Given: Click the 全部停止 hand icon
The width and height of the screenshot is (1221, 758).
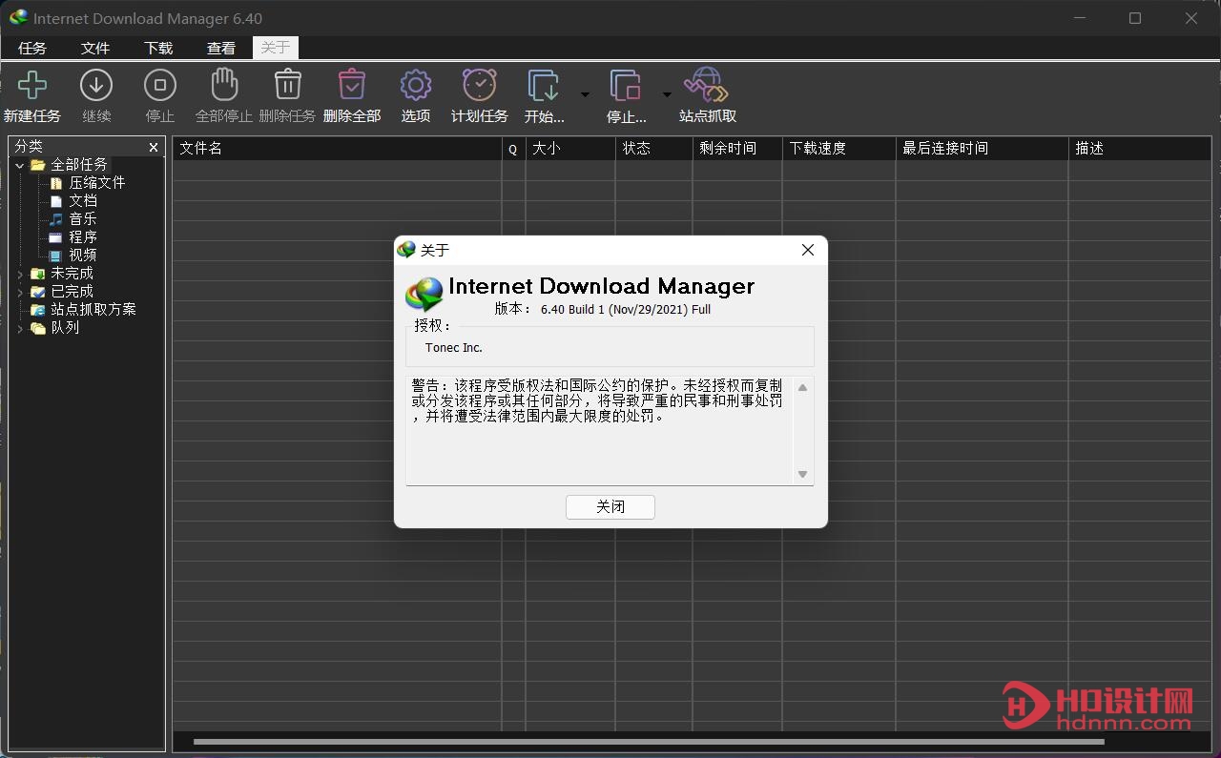Looking at the screenshot, I should tap(224, 84).
